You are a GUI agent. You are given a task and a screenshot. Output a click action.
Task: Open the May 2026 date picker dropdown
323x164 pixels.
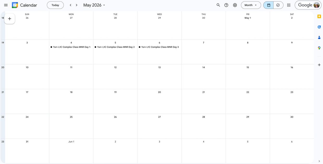(x=94, y=5)
